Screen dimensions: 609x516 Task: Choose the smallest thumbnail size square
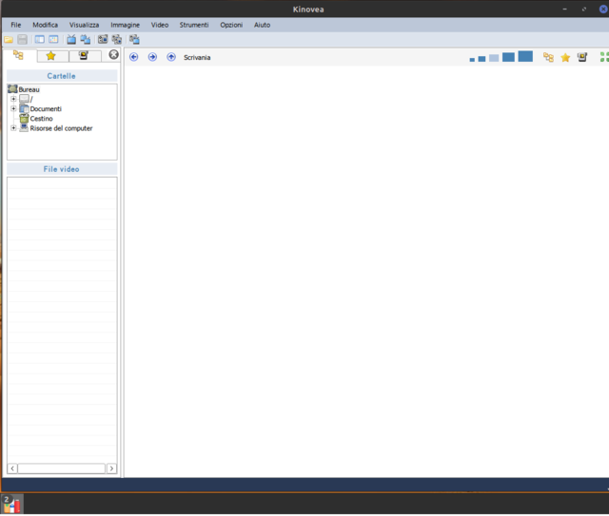coord(472,59)
